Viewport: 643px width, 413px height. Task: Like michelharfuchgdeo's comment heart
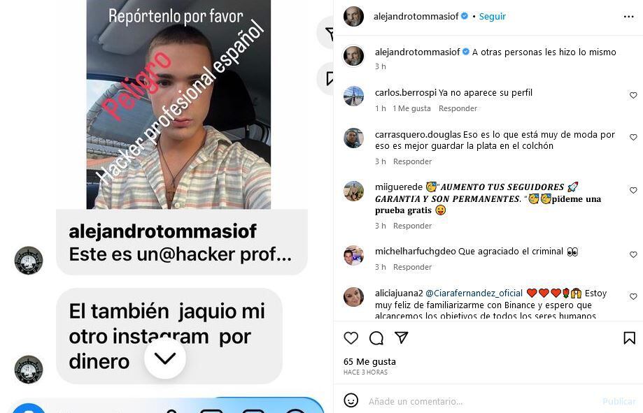(633, 254)
